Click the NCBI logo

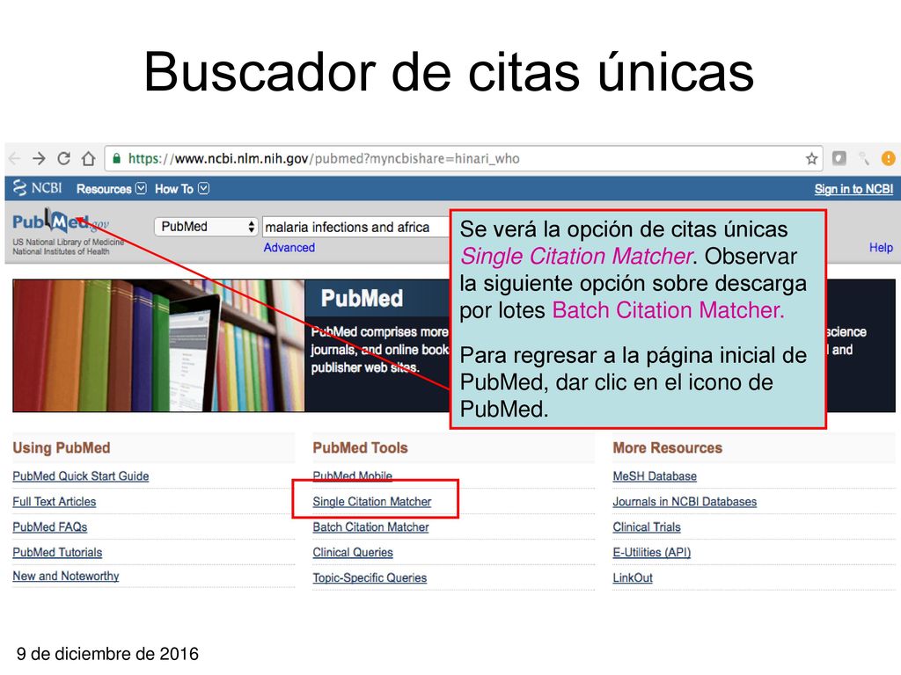pyautogui.click(x=37, y=188)
